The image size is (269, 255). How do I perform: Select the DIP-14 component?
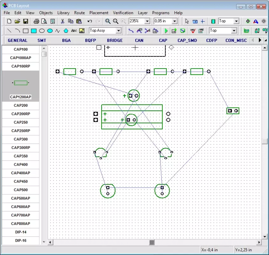pos(21,232)
